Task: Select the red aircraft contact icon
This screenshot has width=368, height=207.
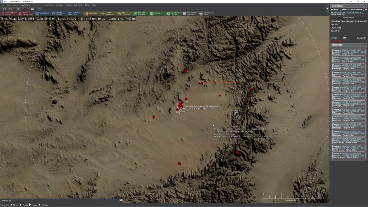Action: pyautogui.click(x=220, y=96)
